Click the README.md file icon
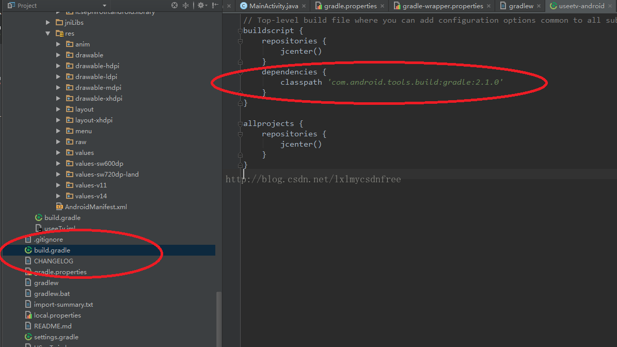 28,326
